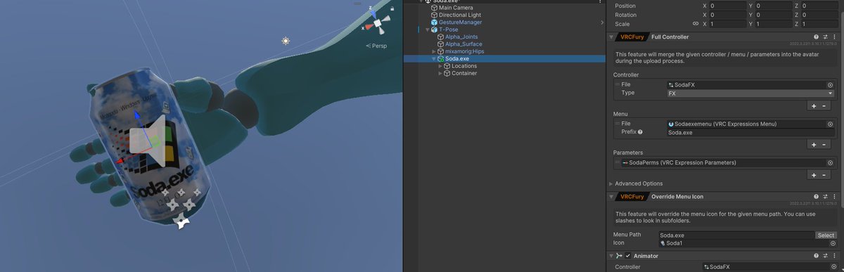Image resolution: width=844 pixels, height=272 pixels.
Task: Remove a Controller entry with minus
Action: tap(824, 105)
